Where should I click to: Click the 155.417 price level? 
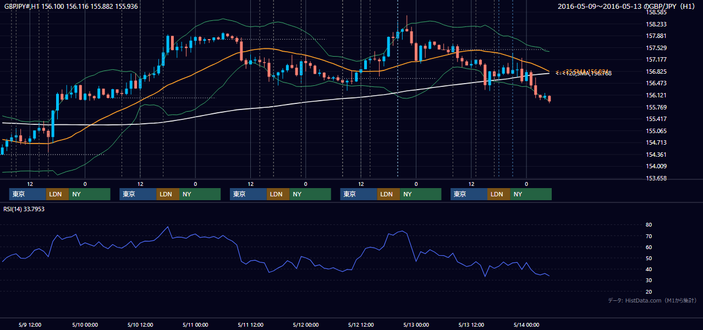(x=656, y=119)
